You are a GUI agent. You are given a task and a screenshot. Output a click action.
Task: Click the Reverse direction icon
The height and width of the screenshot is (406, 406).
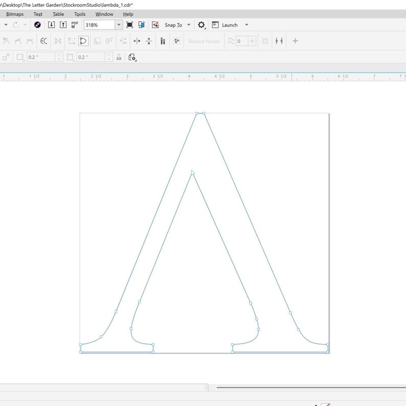[x=44, y=41]
